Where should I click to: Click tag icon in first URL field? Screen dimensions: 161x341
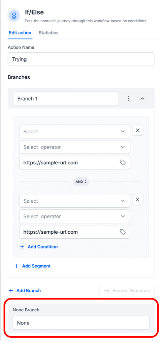point(123,162)
